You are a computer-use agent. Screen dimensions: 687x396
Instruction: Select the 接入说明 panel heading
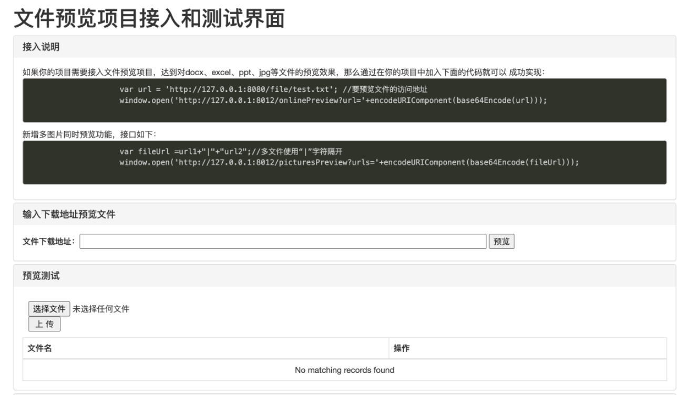41,47
